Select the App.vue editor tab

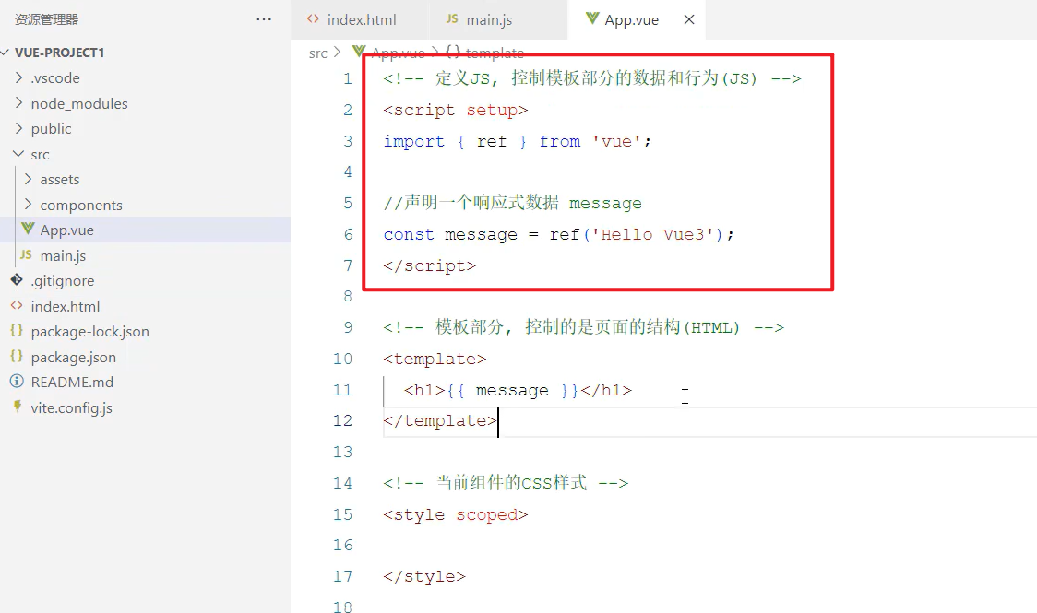[x=637, y=19]
